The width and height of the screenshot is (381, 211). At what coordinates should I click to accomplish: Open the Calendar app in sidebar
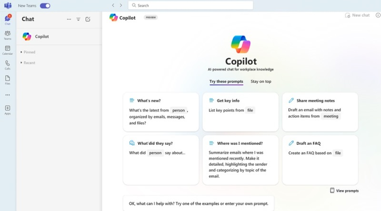tap(8, 50)
